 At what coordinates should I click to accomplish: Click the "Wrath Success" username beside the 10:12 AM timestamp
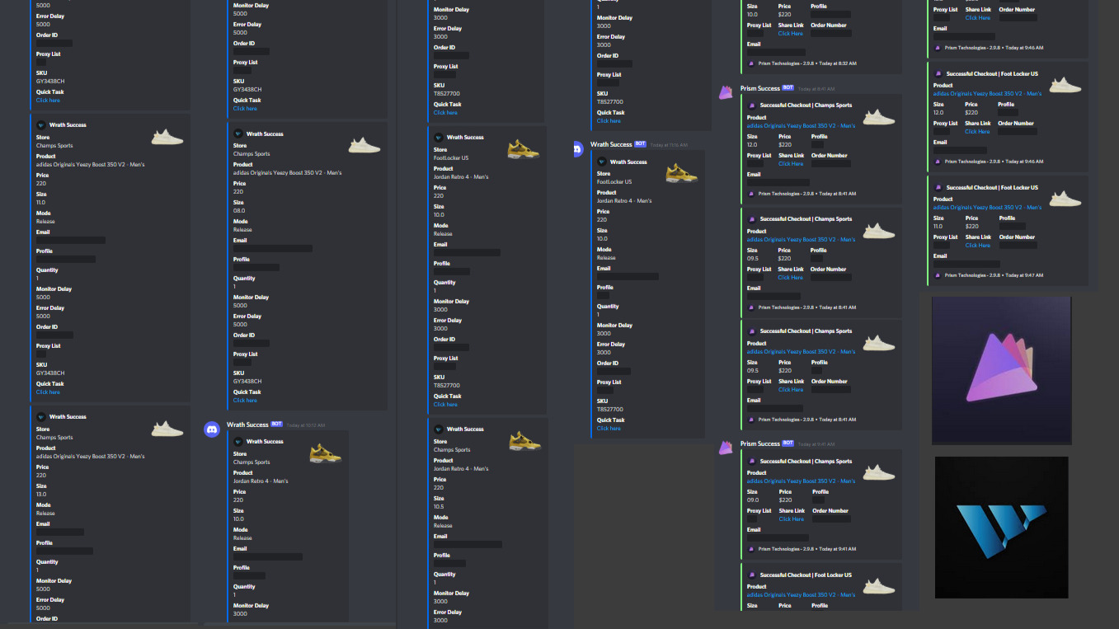[247, 425]
